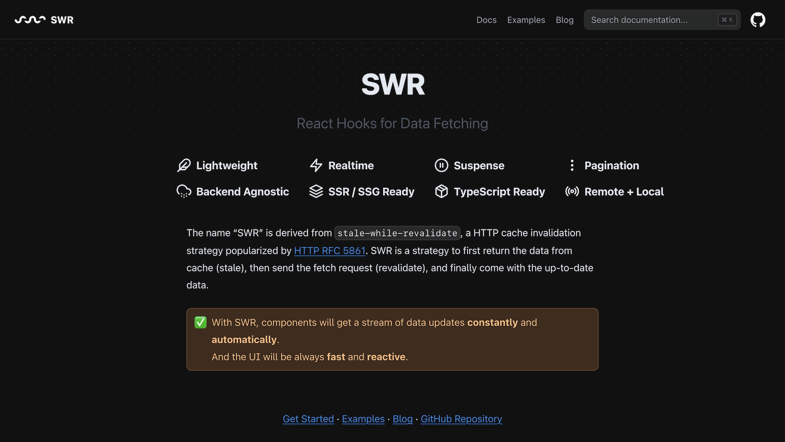Open the Examples nav item
785x442 pixels.
(x=526, y=20)
